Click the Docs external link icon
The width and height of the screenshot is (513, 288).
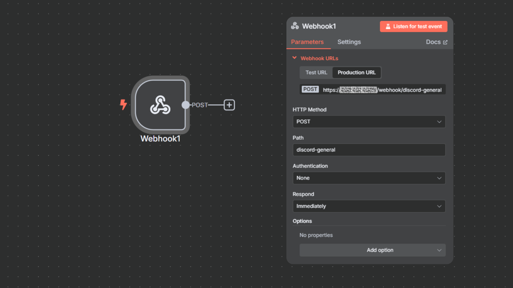(x=445, y=42)
